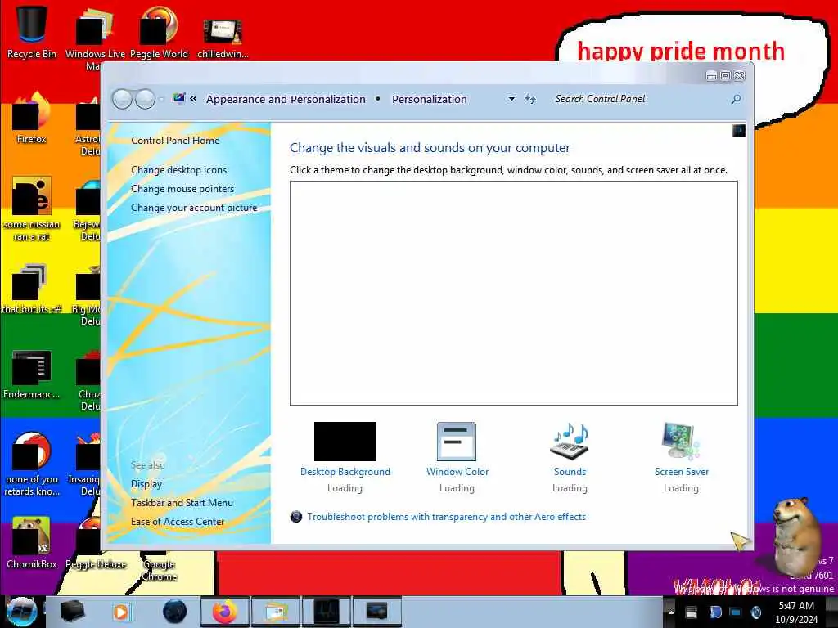Click Personalization breadcrumb
838x628 pixels.
429,99
